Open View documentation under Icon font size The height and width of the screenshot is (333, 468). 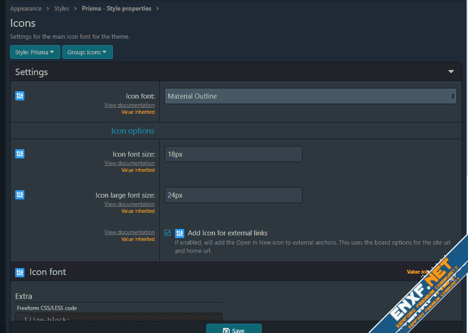(x=129, y=163)
